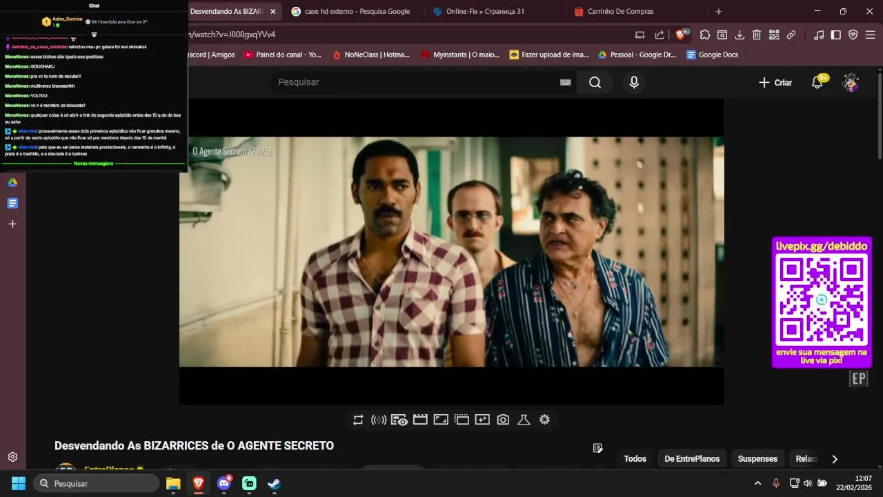The height and width of the screenshot is (497, 883).
Task: Click the QR code toolbar icon
Action: tap(774, 35)
